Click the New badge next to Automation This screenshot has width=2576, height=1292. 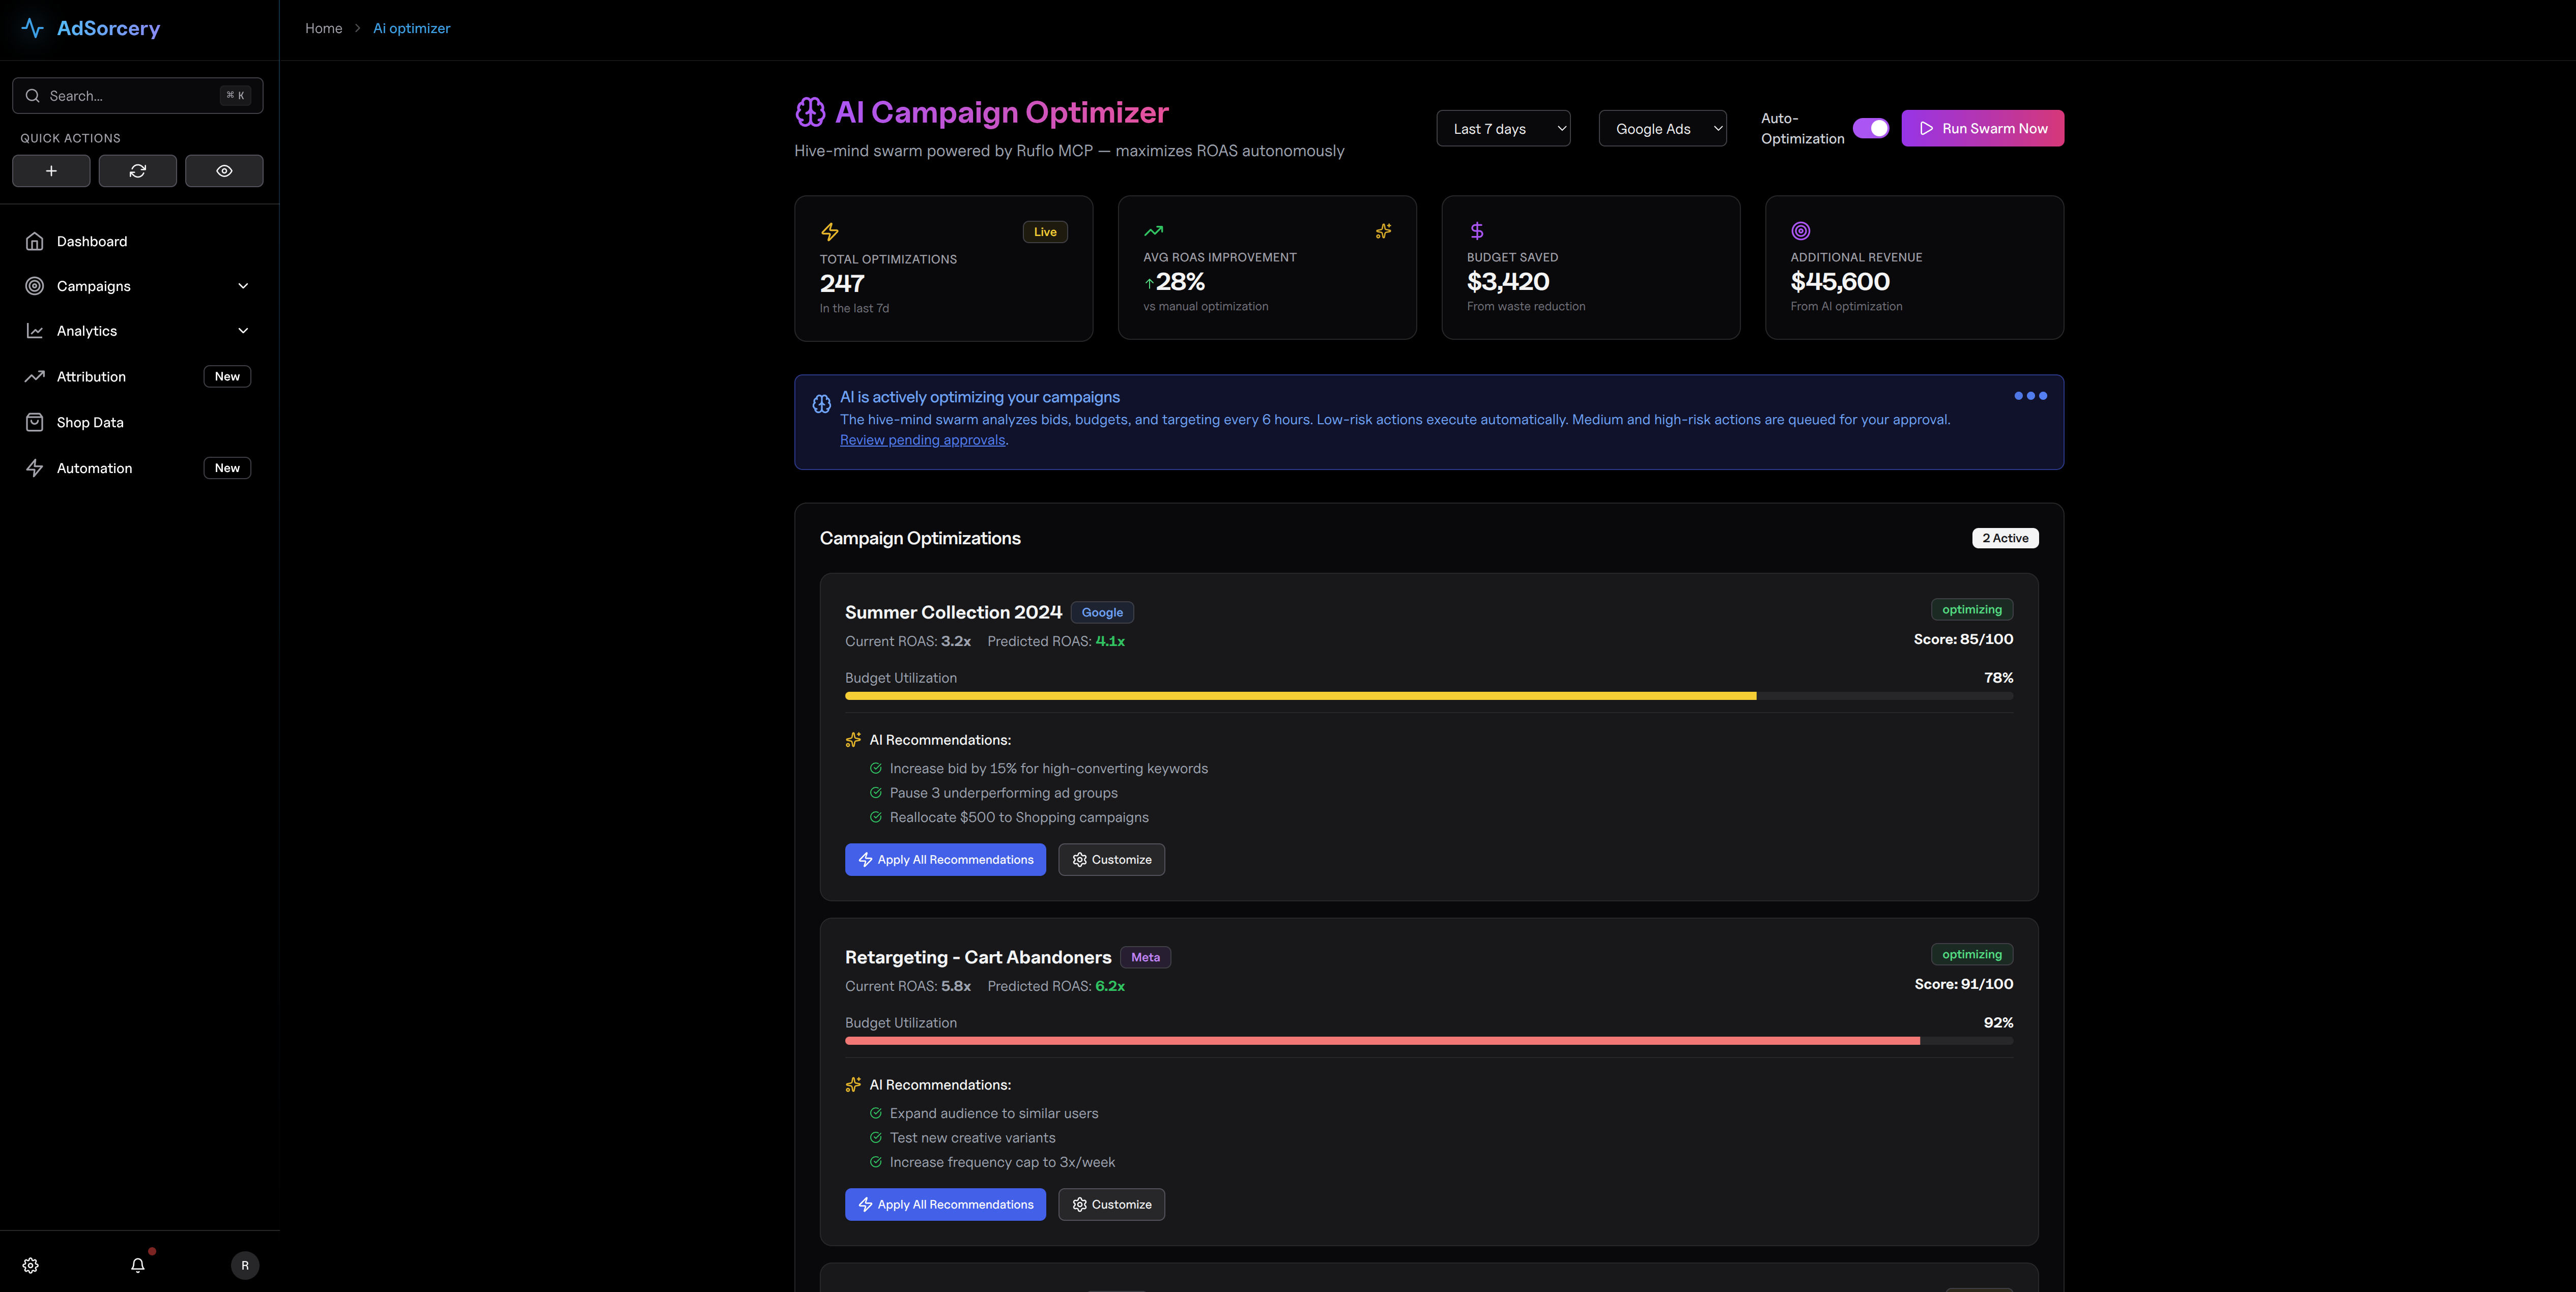click(x=227, y=467)
